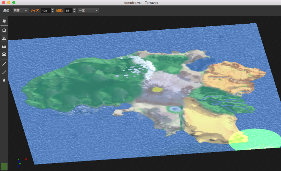Image resolution: width=281 pixels, height=171 pixels.
Task: Decrease size with the down stepper arrow
Action: click(52, 12)
